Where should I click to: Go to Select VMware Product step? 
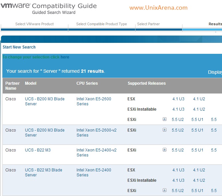pos(34,24)
